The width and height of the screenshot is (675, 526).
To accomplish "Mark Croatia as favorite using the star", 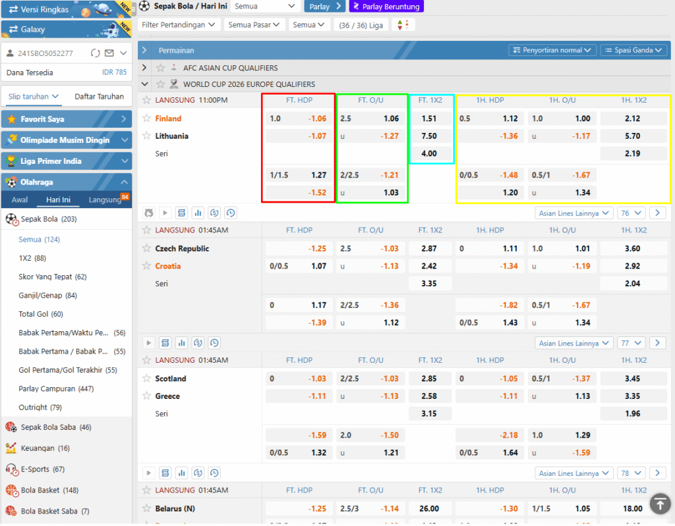I will [x=146, y=266].
